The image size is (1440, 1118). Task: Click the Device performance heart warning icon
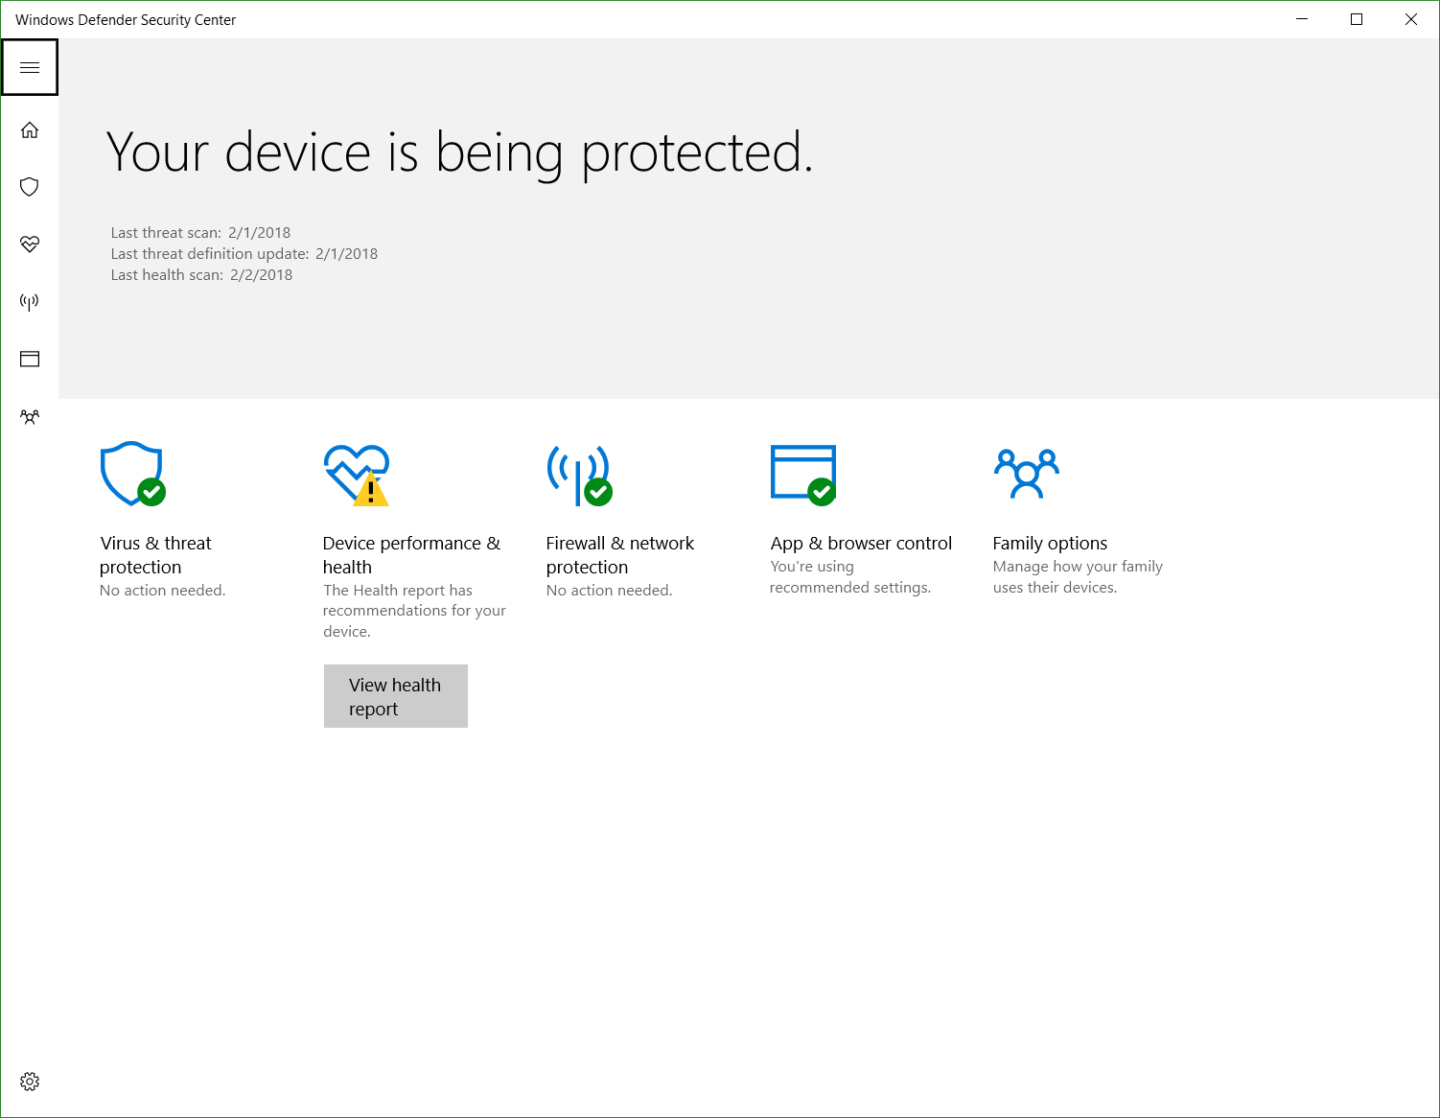[x=357, y=474]
